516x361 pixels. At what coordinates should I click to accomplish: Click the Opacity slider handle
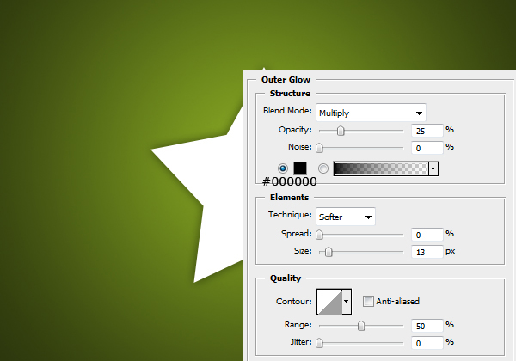(341, 131)
